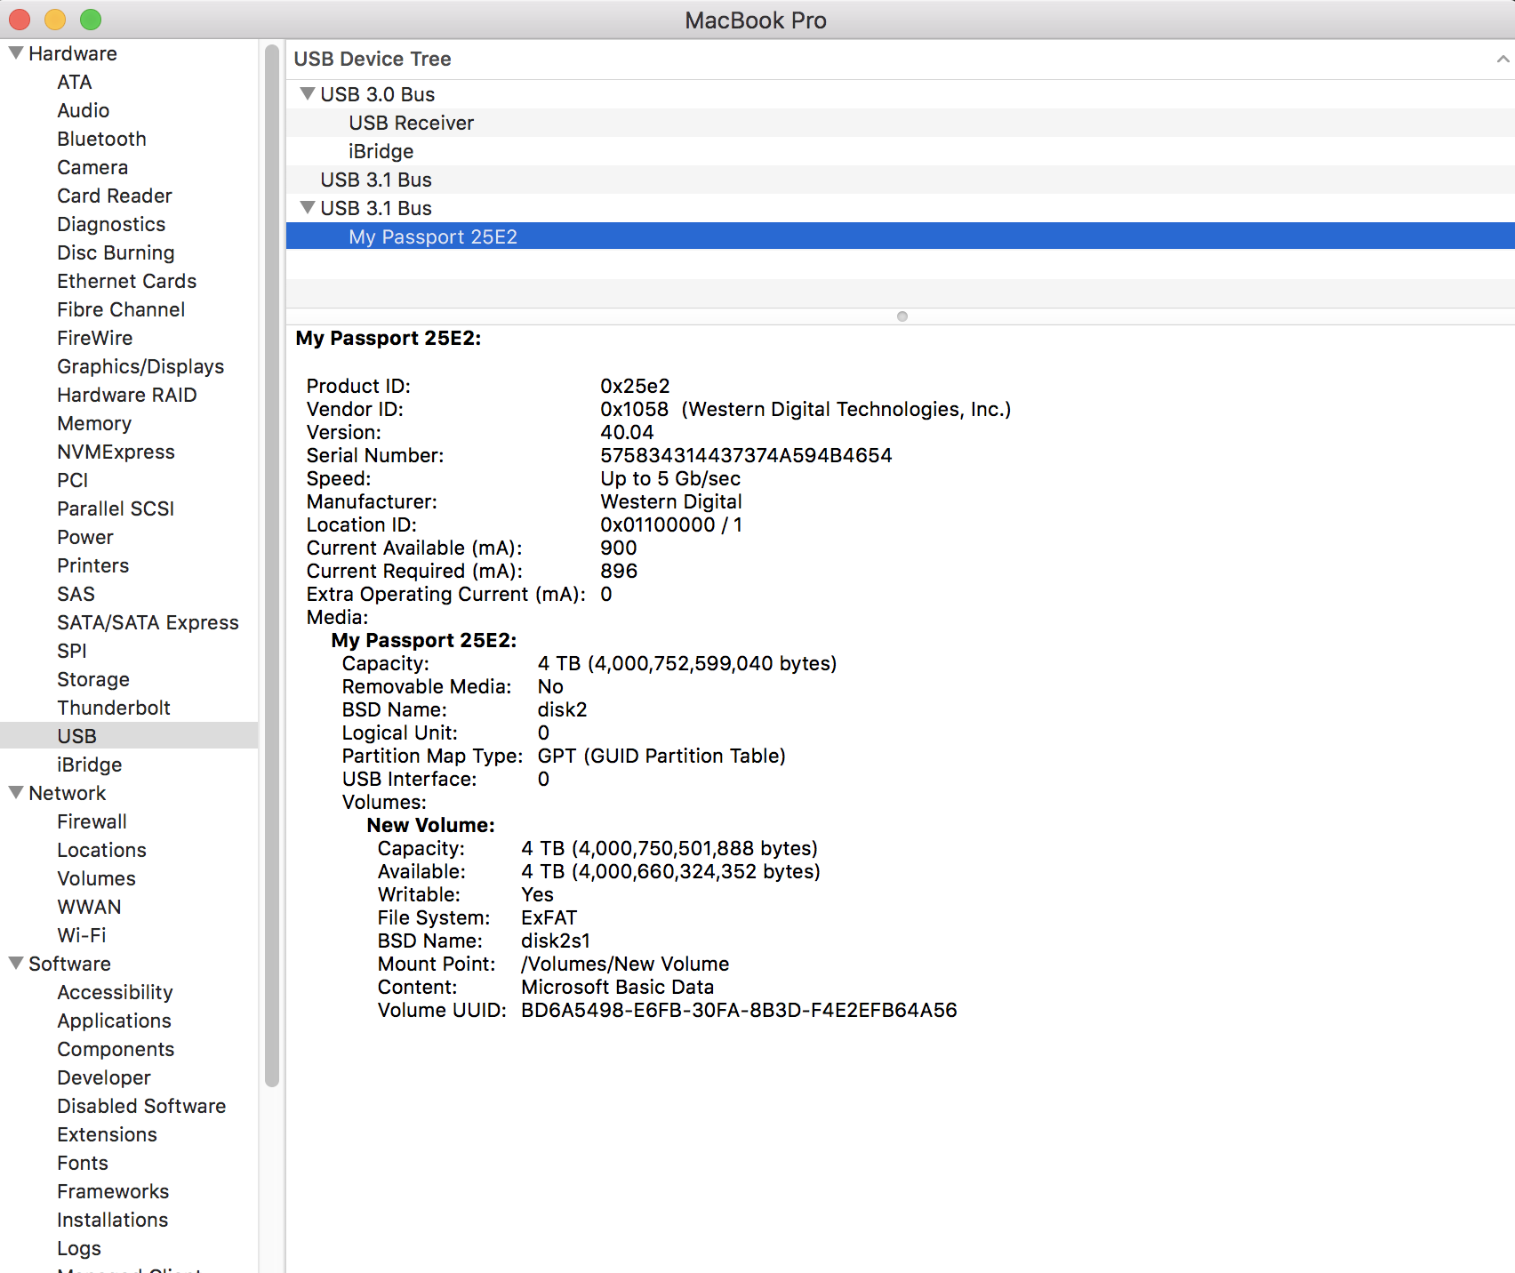1515x1273 pixels.
Task: Click the serial number 575834314437374A594B4654
Action: click(746, 455)
